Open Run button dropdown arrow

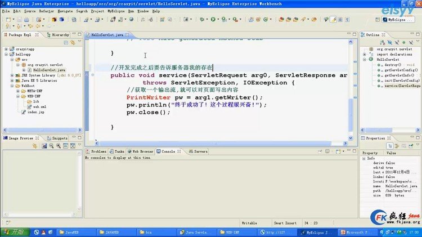(218, 19)
